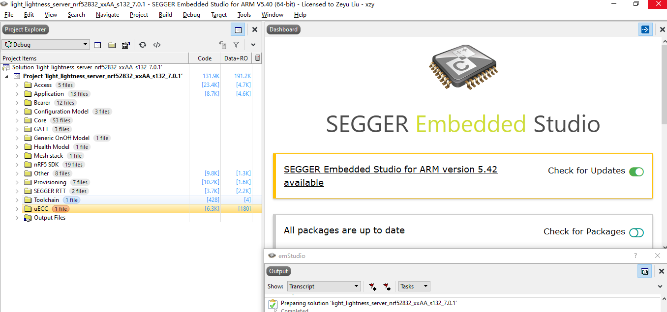
Task: Toggle the Check for Packages switch
Action: pos(637,232)
